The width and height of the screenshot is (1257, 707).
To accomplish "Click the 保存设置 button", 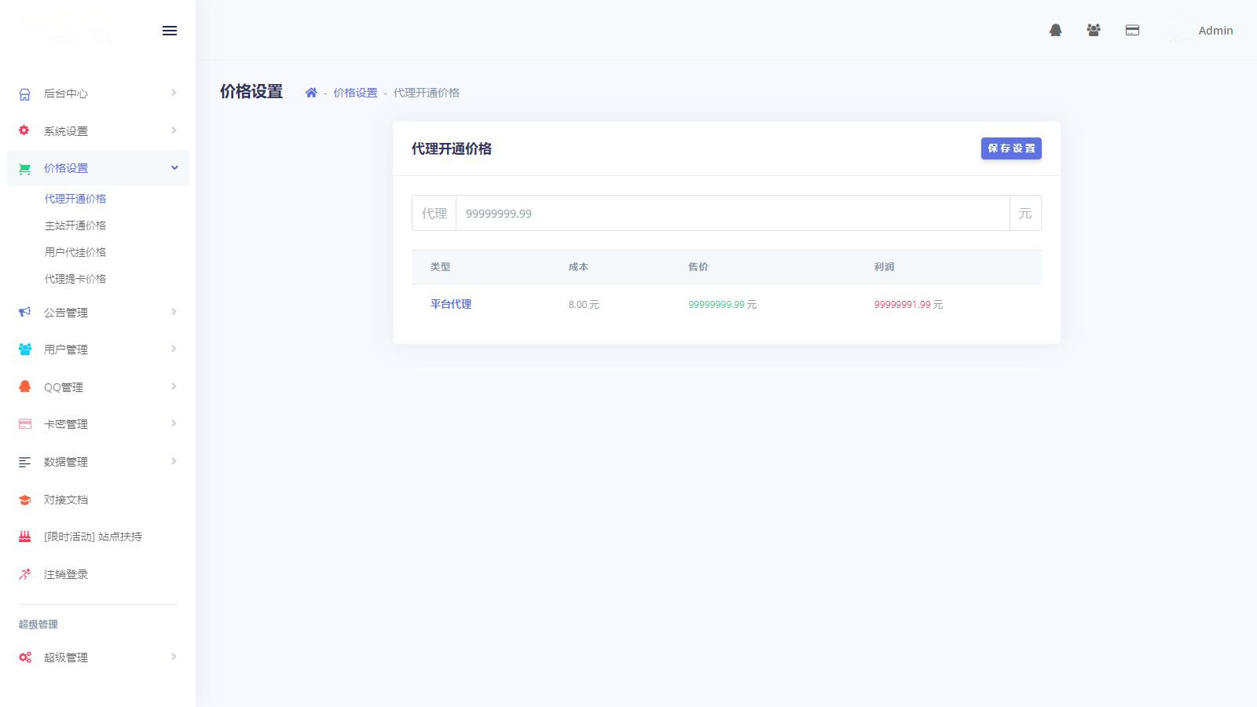I will [x=1011, y=148].
